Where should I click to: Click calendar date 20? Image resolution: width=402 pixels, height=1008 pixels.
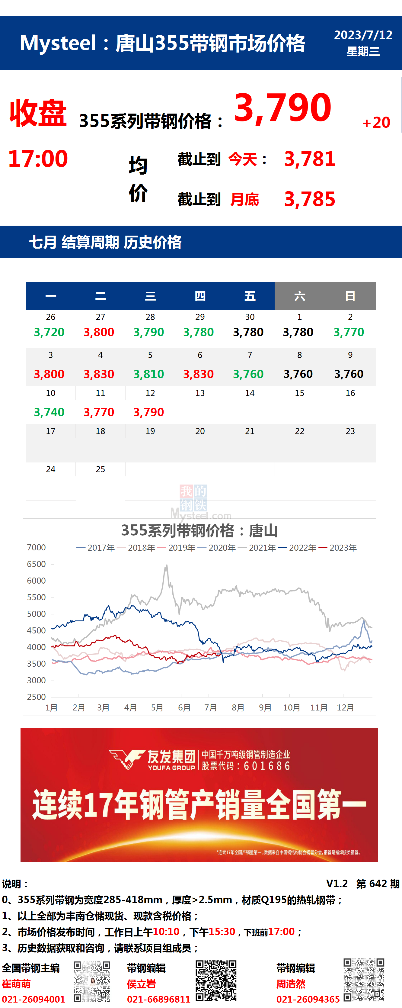click(200, 431)
